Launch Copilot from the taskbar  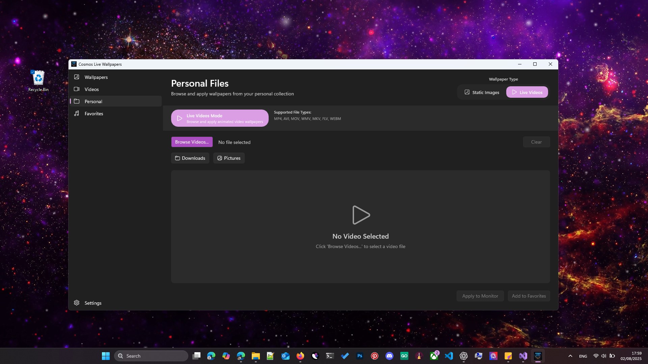(x=226, y=356)
